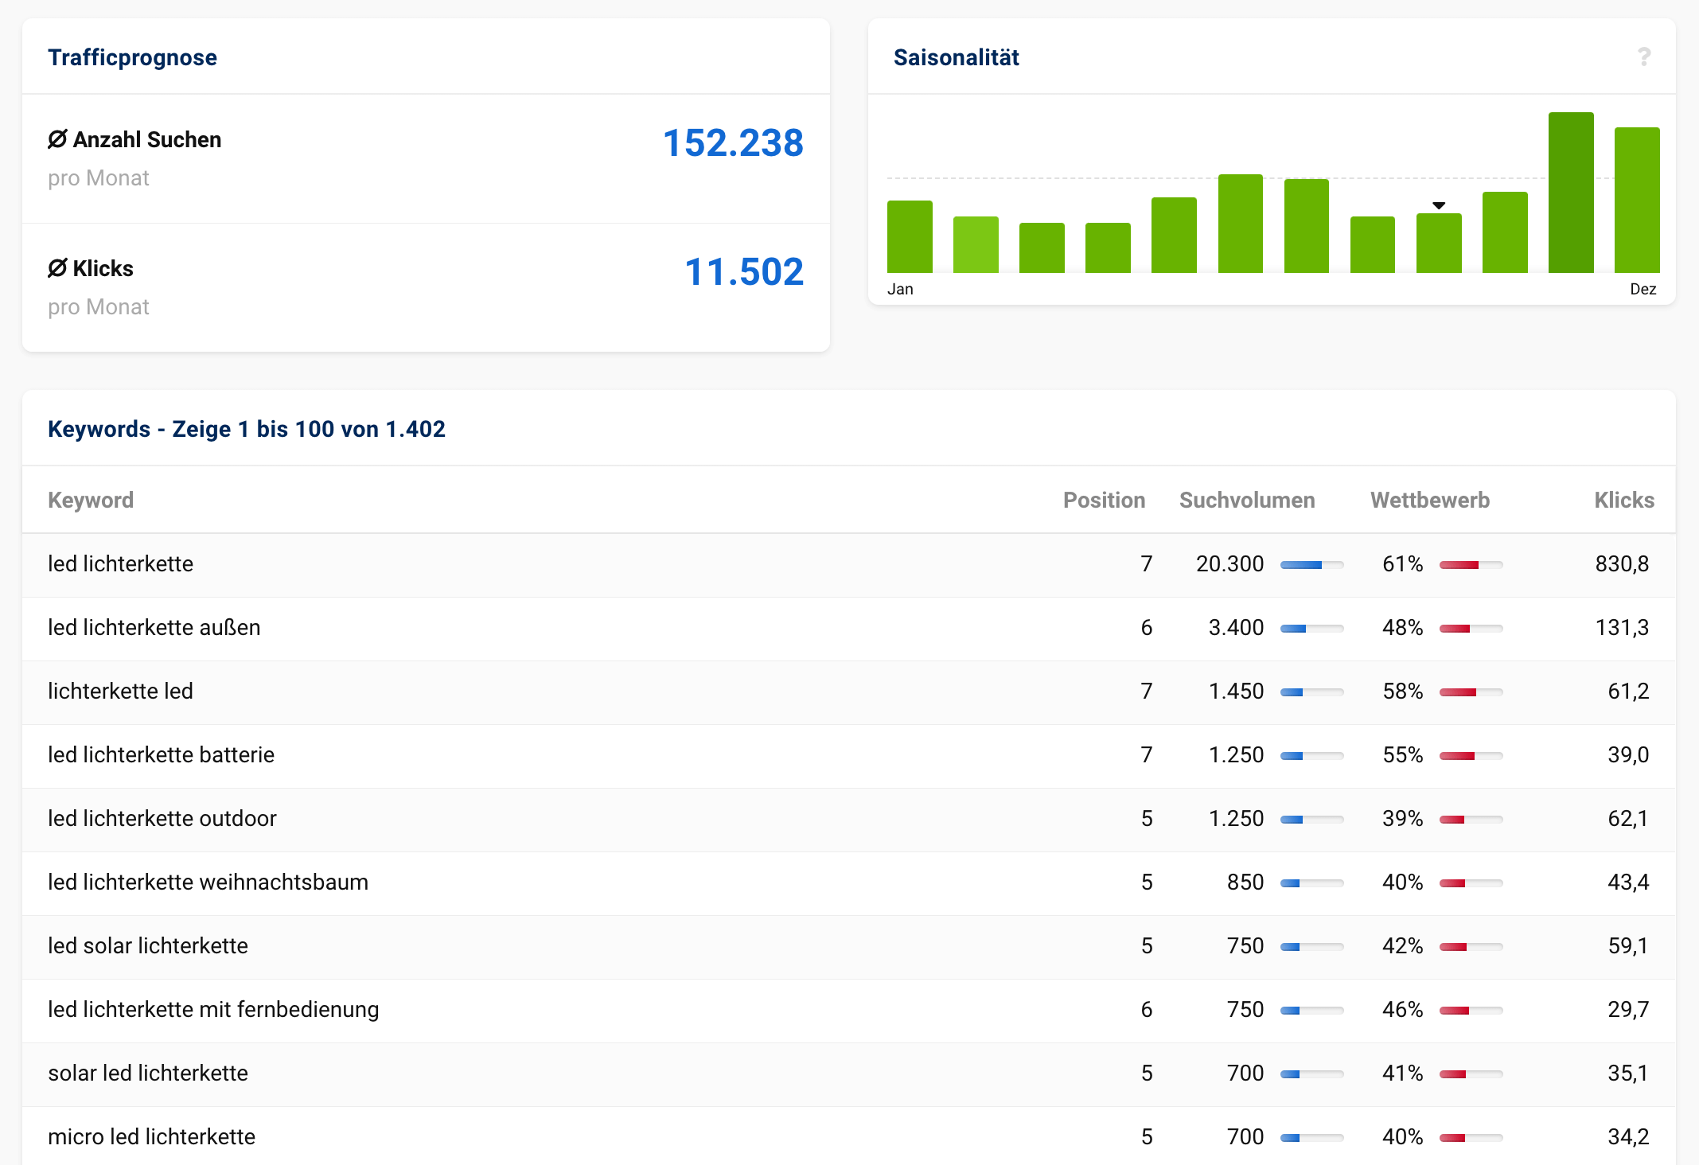Viewport: 1699px width, 1165px height.
Task: Click the Klicks value 830,8
Action: pyautogui.click(x=1622, y=563)
